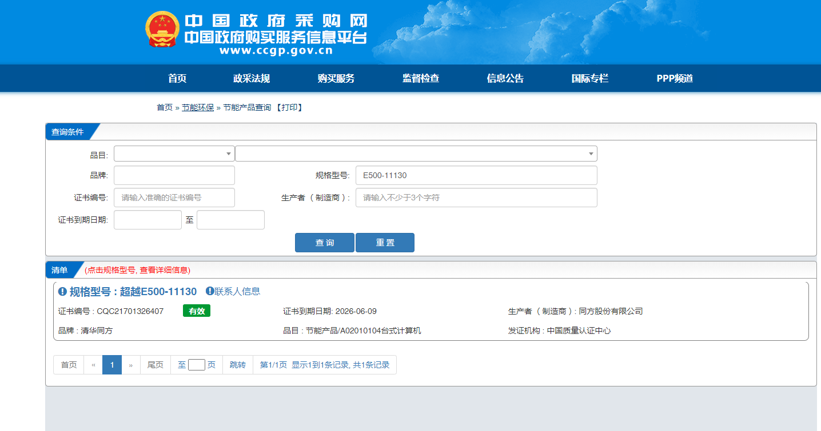This screenshot has height=431, width=821.
Task: Select the 清单 panel tab
Action: pos(59,270)
